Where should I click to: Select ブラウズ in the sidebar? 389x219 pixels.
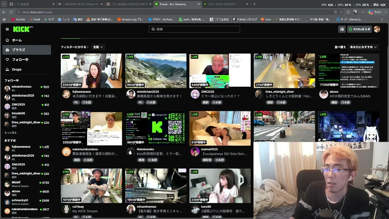pyautogui.click(x=27, y=50)
